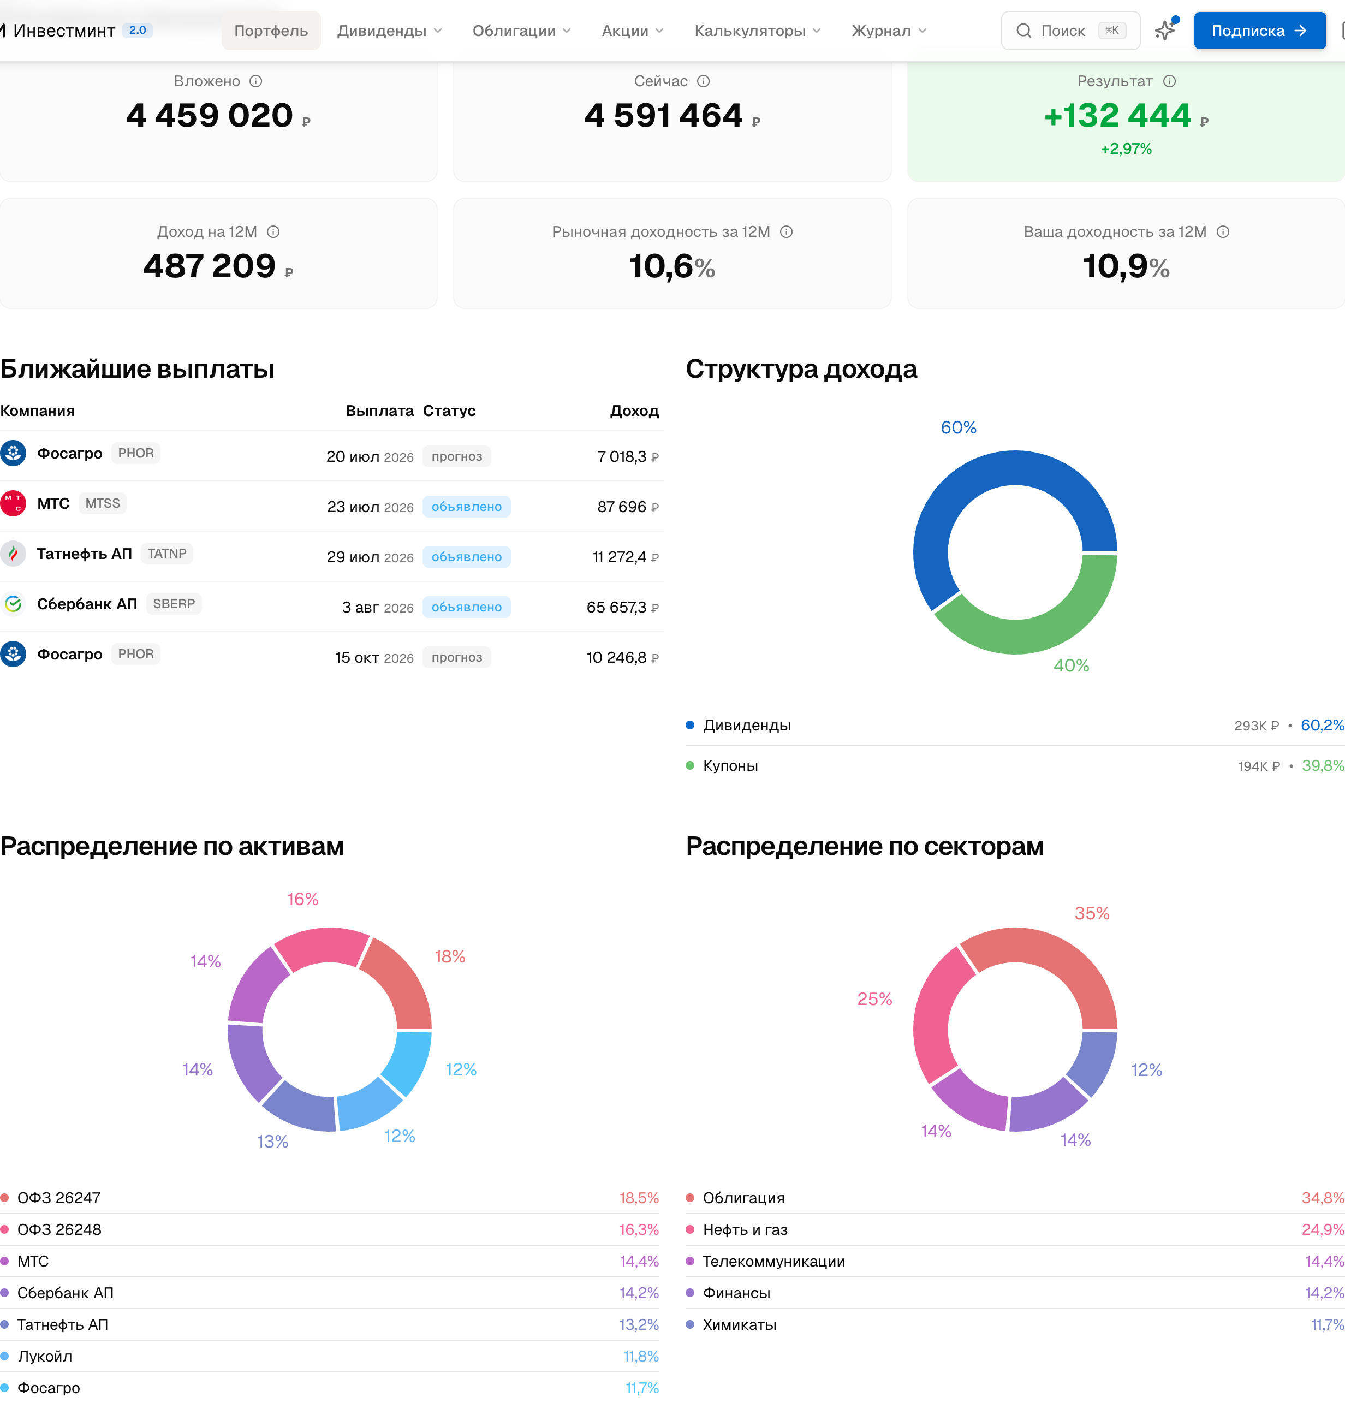Focus the Поиск search field

click(x=1070, y=31)
